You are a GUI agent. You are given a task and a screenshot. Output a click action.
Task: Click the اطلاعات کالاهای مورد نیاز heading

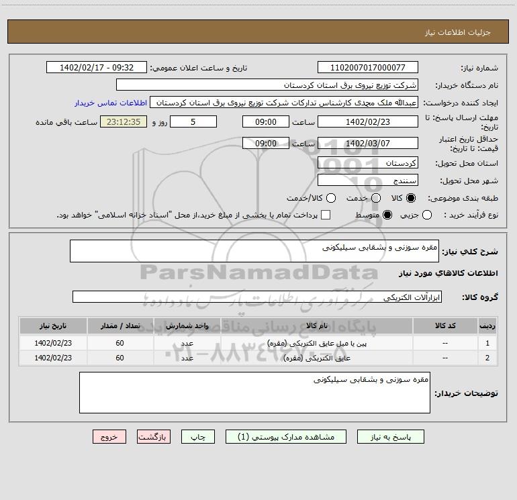[448, 273]
